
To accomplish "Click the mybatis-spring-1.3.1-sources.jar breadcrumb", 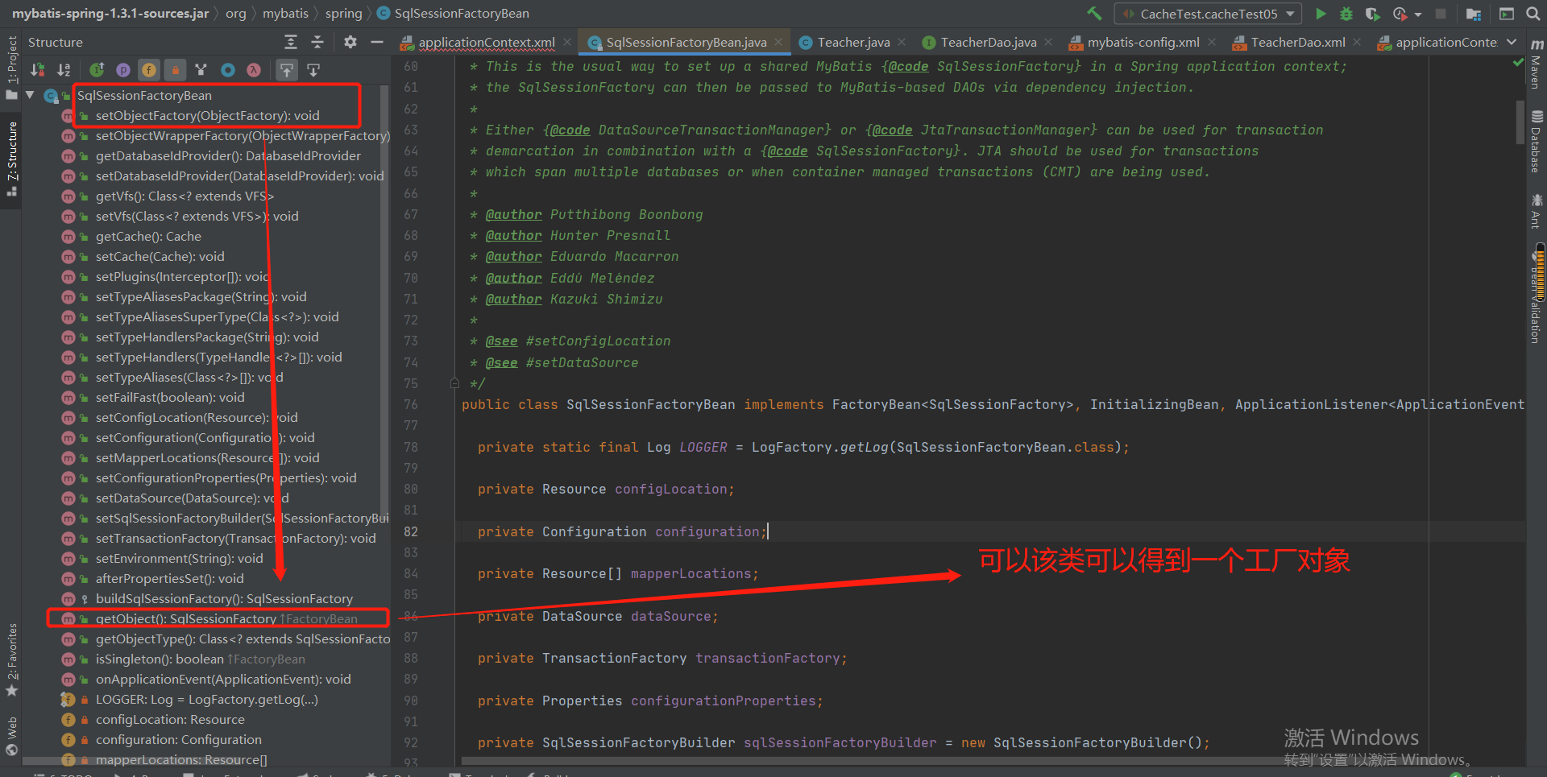I will pos(110,13).
